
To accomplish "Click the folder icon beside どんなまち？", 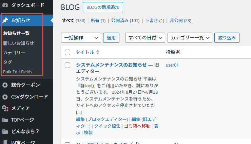I will (5, 131).
